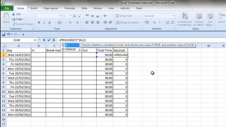The height and width of the screenshot is (127, 226).
Task: Click Save icon in Quick Access Toolbar
Action: (x=4, y=35)
